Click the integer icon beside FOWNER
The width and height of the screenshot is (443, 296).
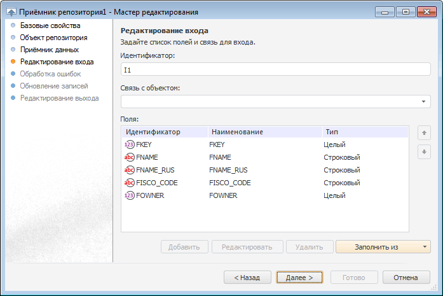click(x=129, y=195)
